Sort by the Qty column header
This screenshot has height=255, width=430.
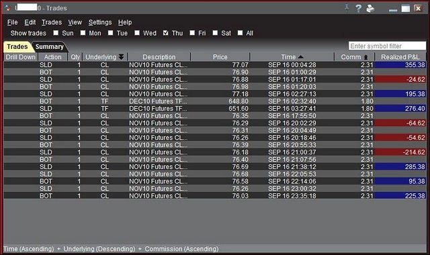75,57
